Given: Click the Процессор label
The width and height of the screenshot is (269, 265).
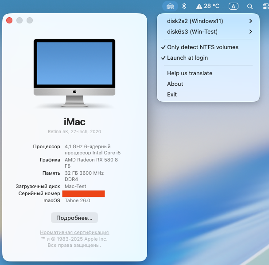Looking at the screenshot, I should pos(47,146).
